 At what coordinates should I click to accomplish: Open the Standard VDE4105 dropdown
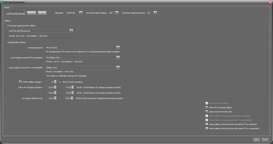click(x=81, y=13)
